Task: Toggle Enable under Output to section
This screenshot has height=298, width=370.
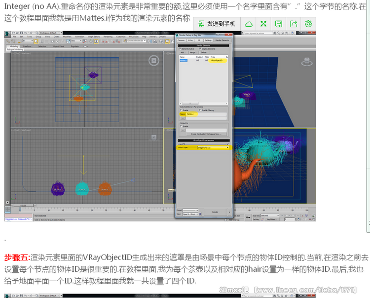Action: pyautogui.click(x=181, y=127)
